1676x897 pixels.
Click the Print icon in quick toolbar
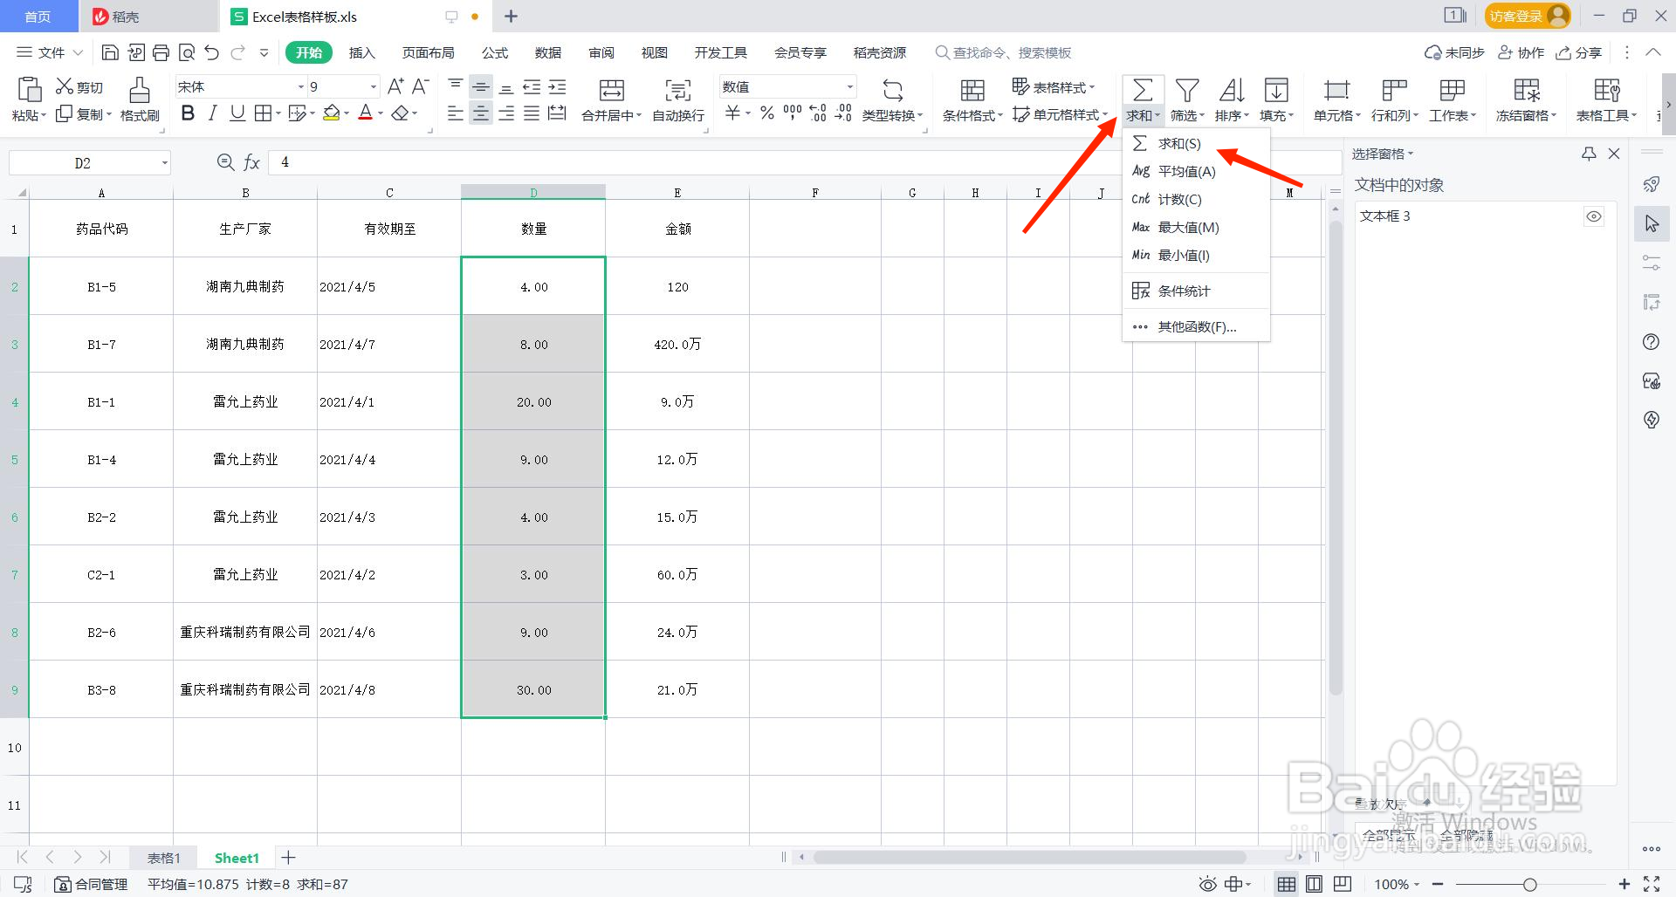pyautogui.click(x=161, y=53)
